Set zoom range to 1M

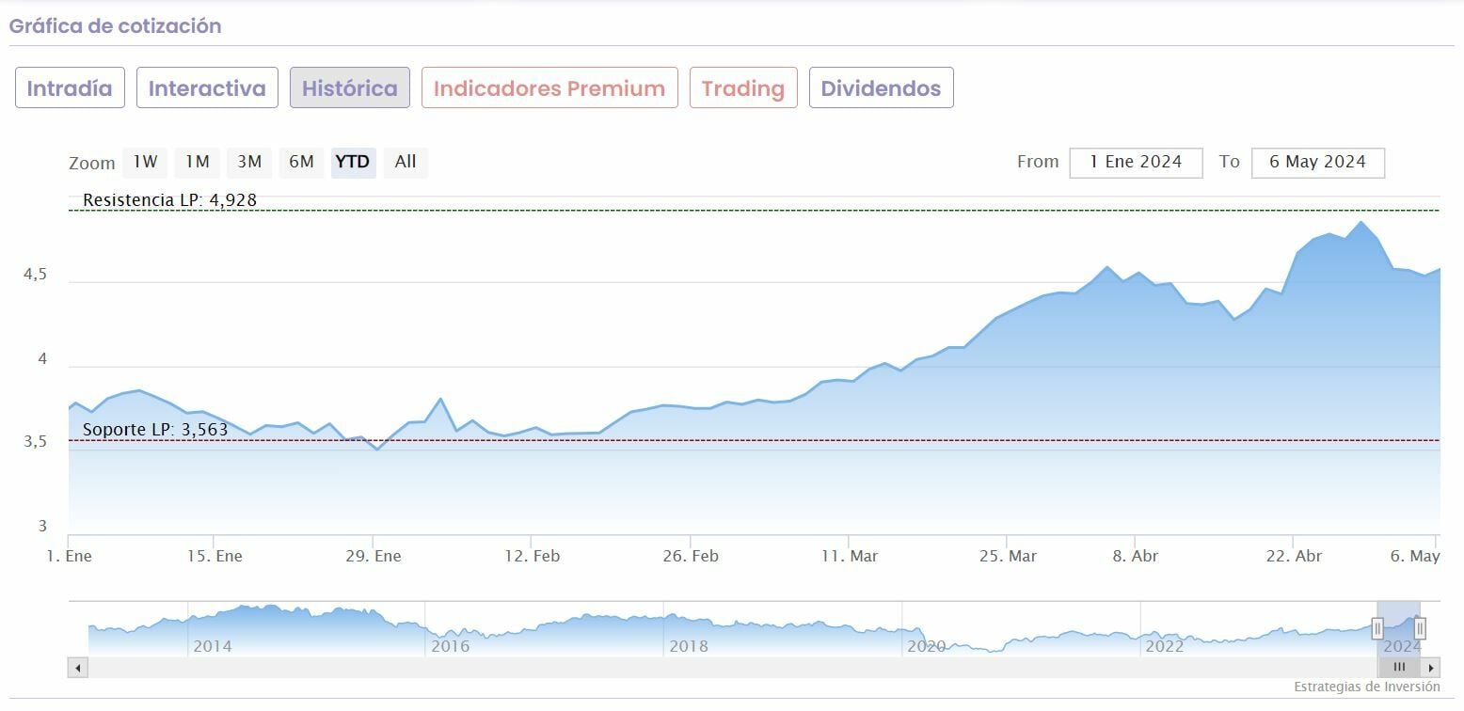coord(197,162)
